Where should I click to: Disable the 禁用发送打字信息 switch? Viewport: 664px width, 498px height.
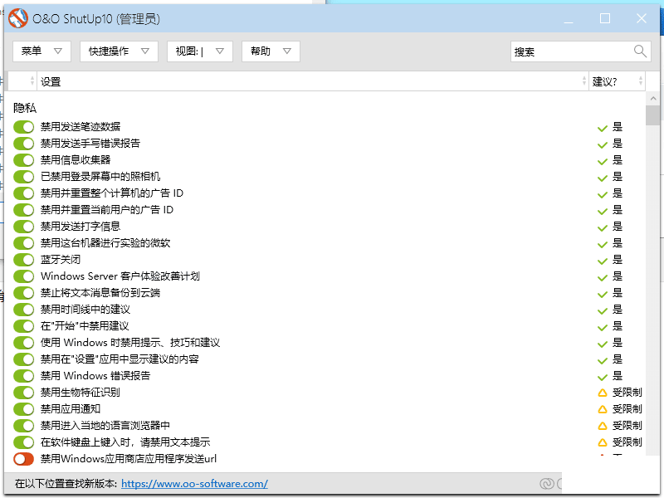pos(24,226)
